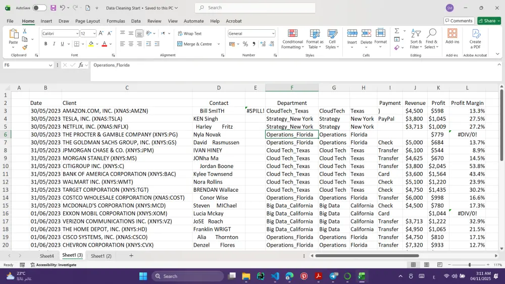This screenshot has width=505, height=284.
Task: Toggle Bottom Align button
Action: click(x=139, y=33)
